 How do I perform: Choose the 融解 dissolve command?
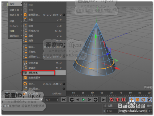click(44, 36)
